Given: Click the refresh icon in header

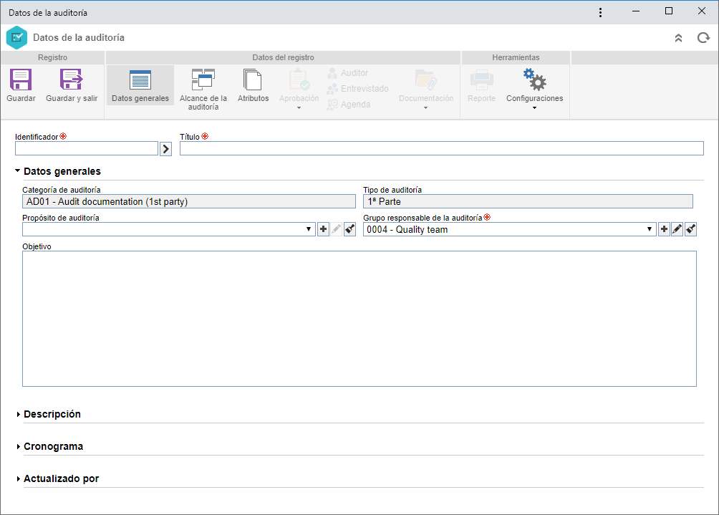Looking at the screenshot, I should [x=703, y=38].
